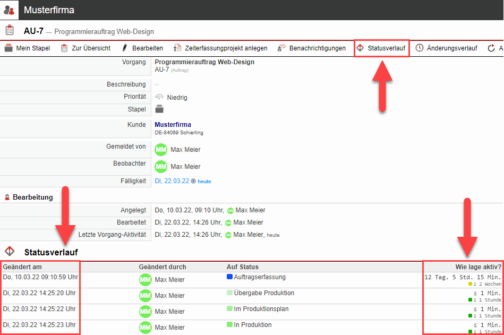Select Zeiterfassungsprojekt anlegen
The image size is (504, 335).
[220, 48]
